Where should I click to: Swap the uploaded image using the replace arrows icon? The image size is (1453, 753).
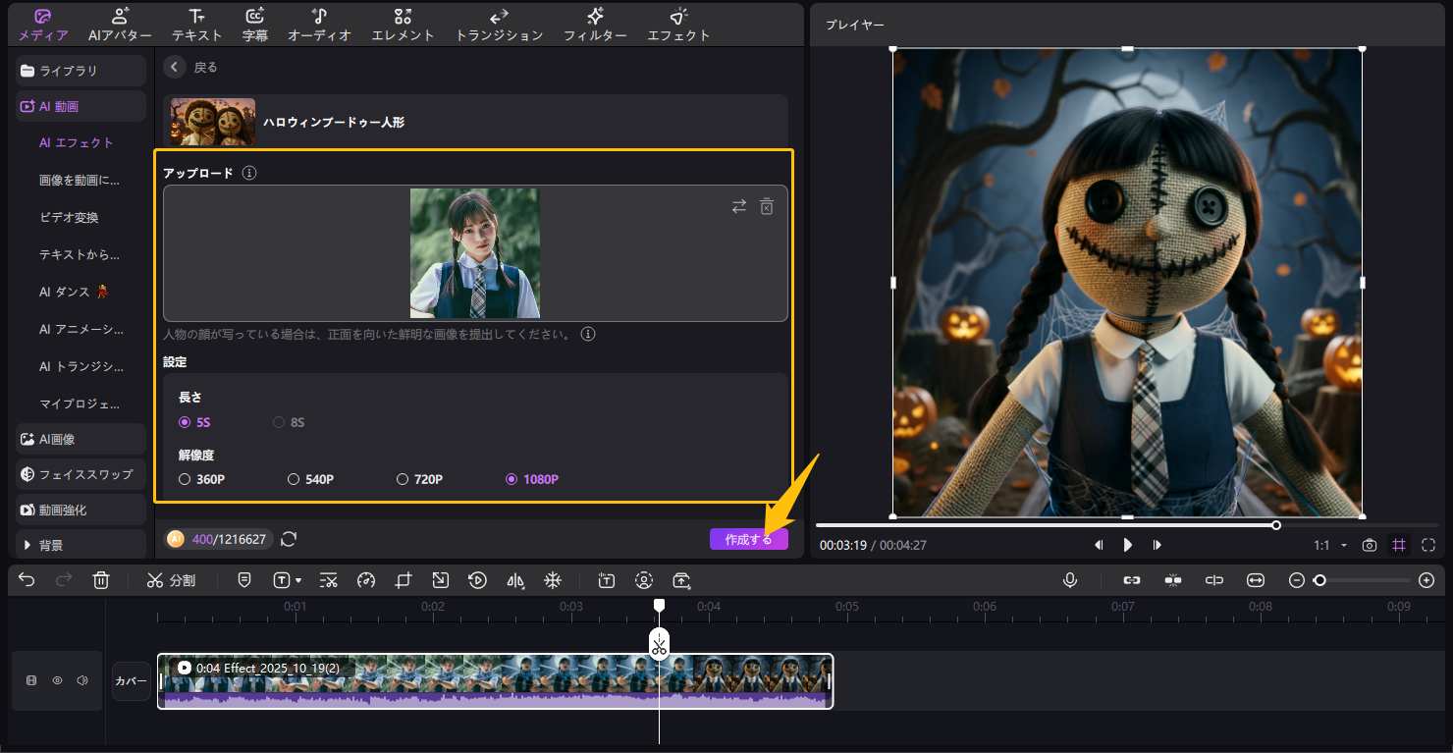[738, 206]
